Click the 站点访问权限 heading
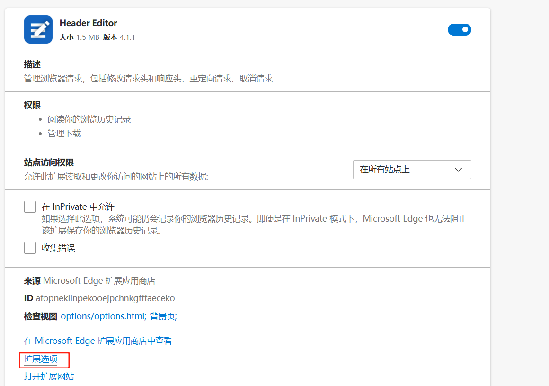Viewport: 549px width, 386px height. 49,162
